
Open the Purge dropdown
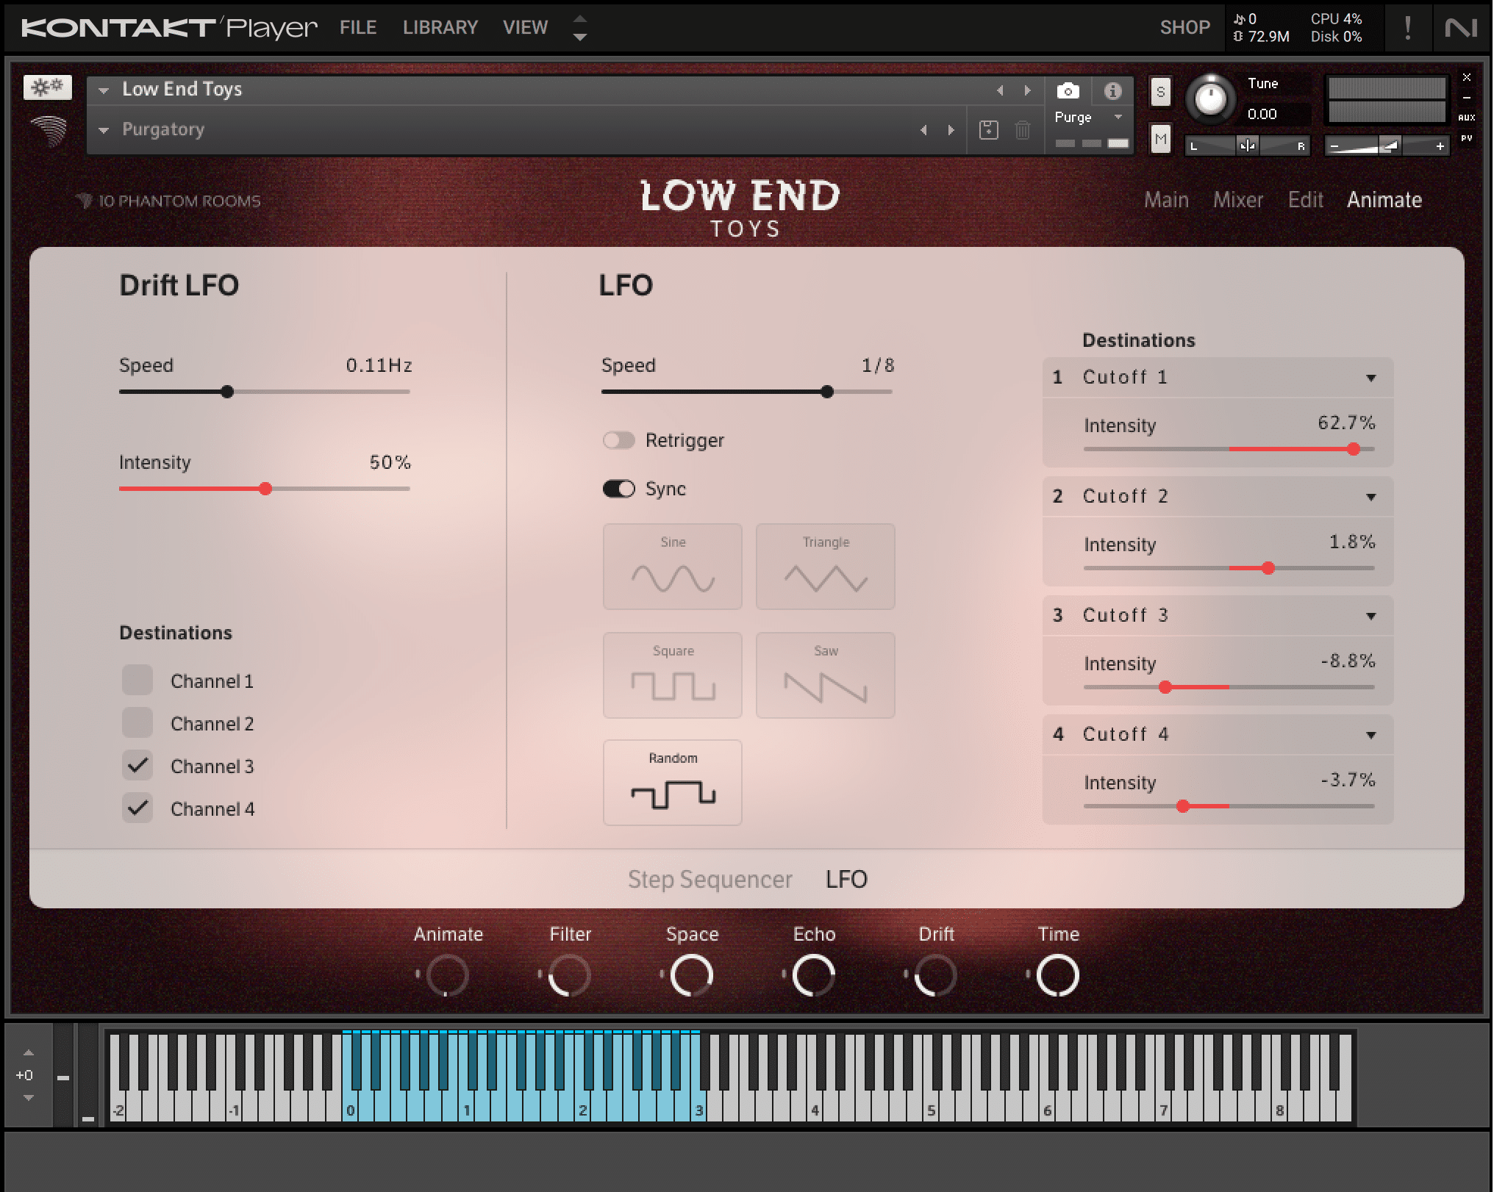[x=1088, y=118]
